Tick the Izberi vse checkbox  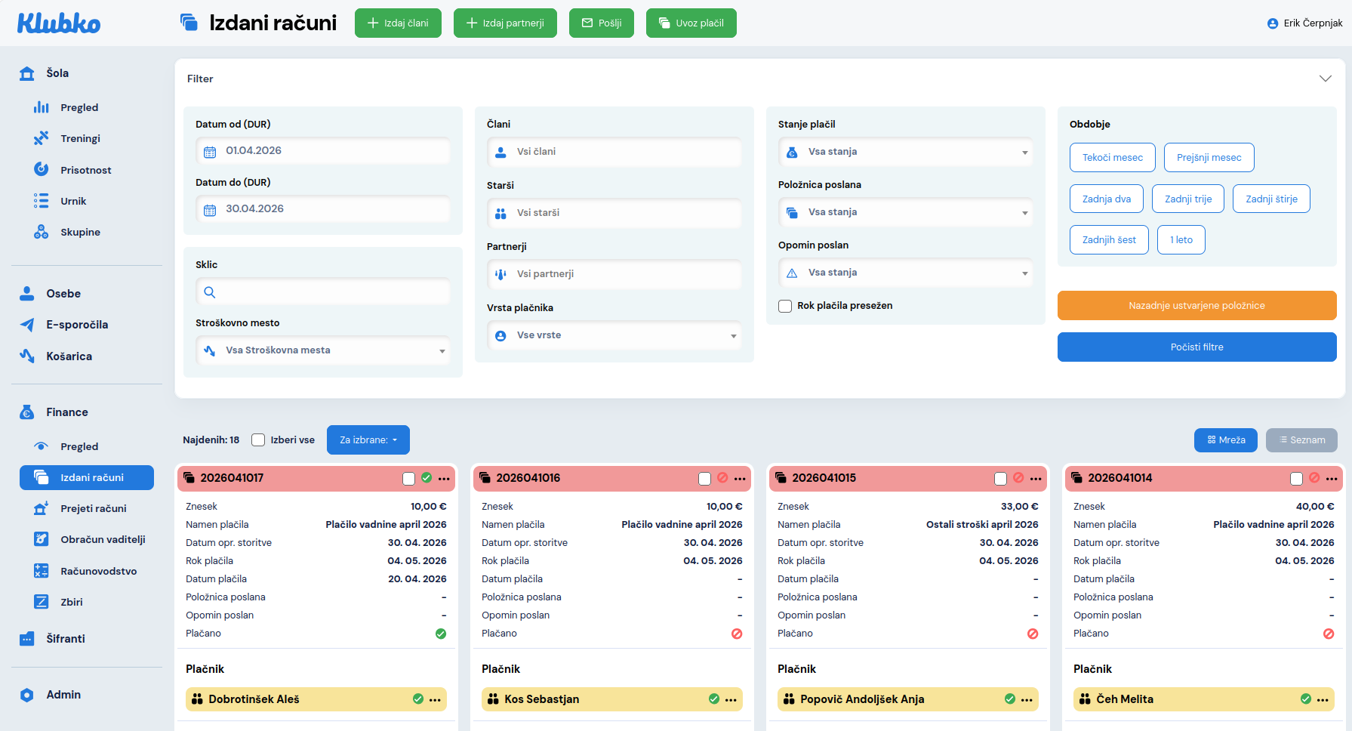(x=258, y=440)
